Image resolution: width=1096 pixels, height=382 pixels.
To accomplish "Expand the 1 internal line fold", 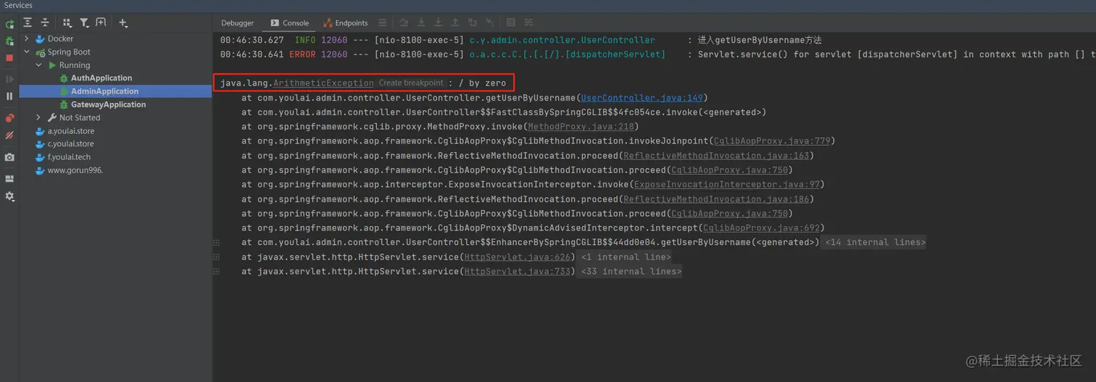I will click(x=626, y=257).
